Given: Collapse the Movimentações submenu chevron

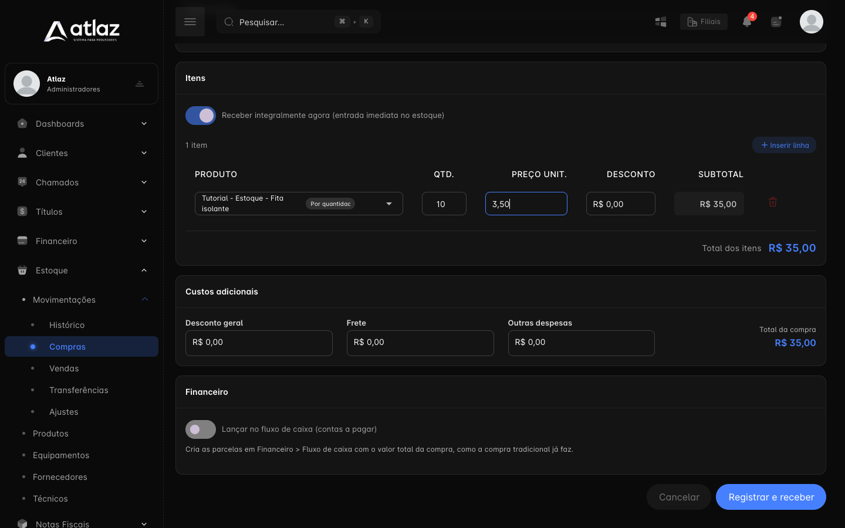Looking at the screenshot, I should tap(145, 300).
